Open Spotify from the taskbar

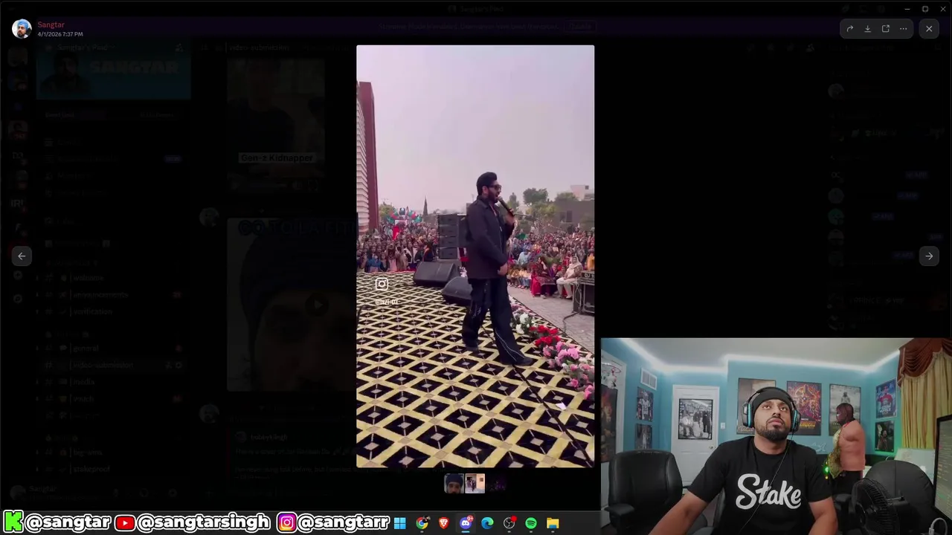point(531,523)
